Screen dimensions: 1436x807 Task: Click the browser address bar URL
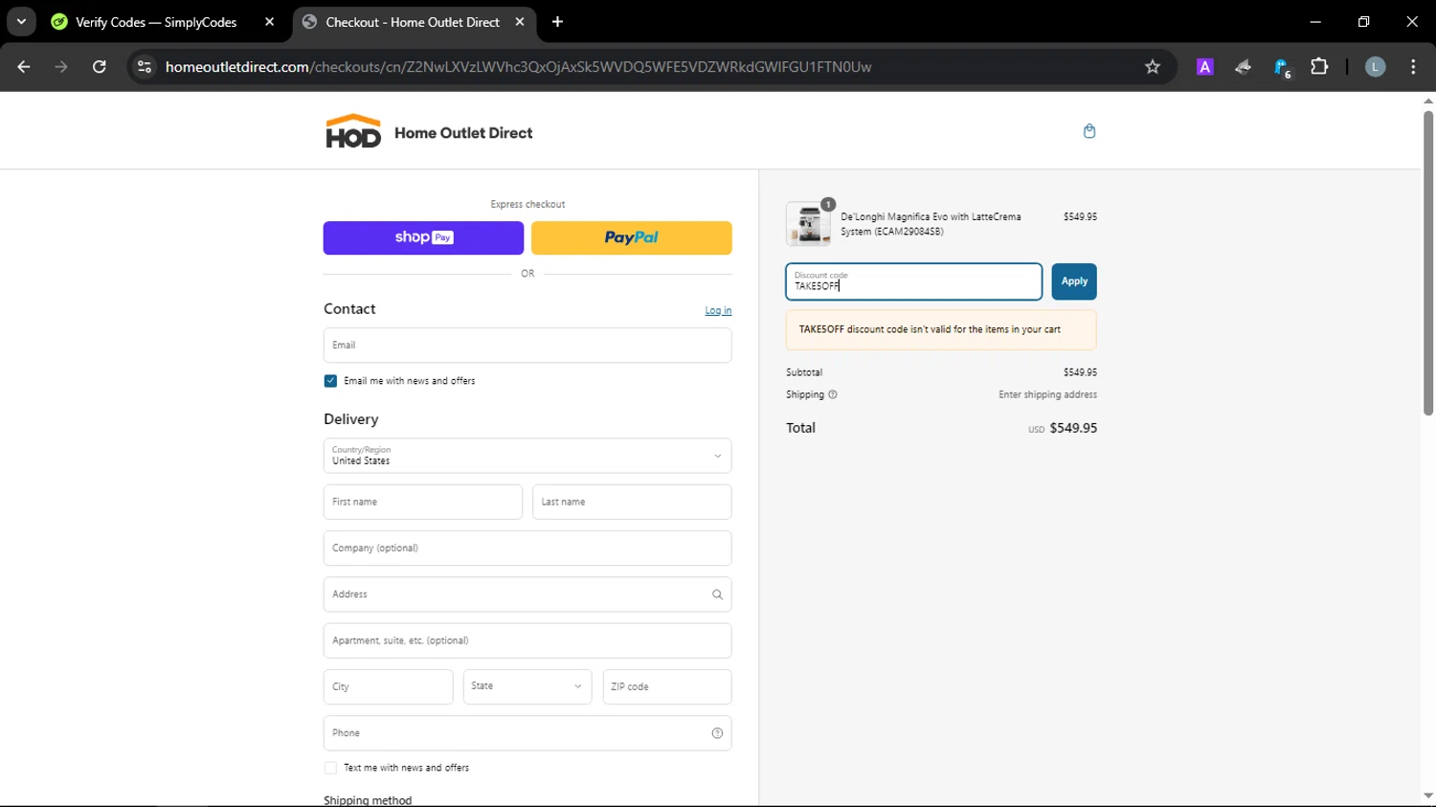518,67
